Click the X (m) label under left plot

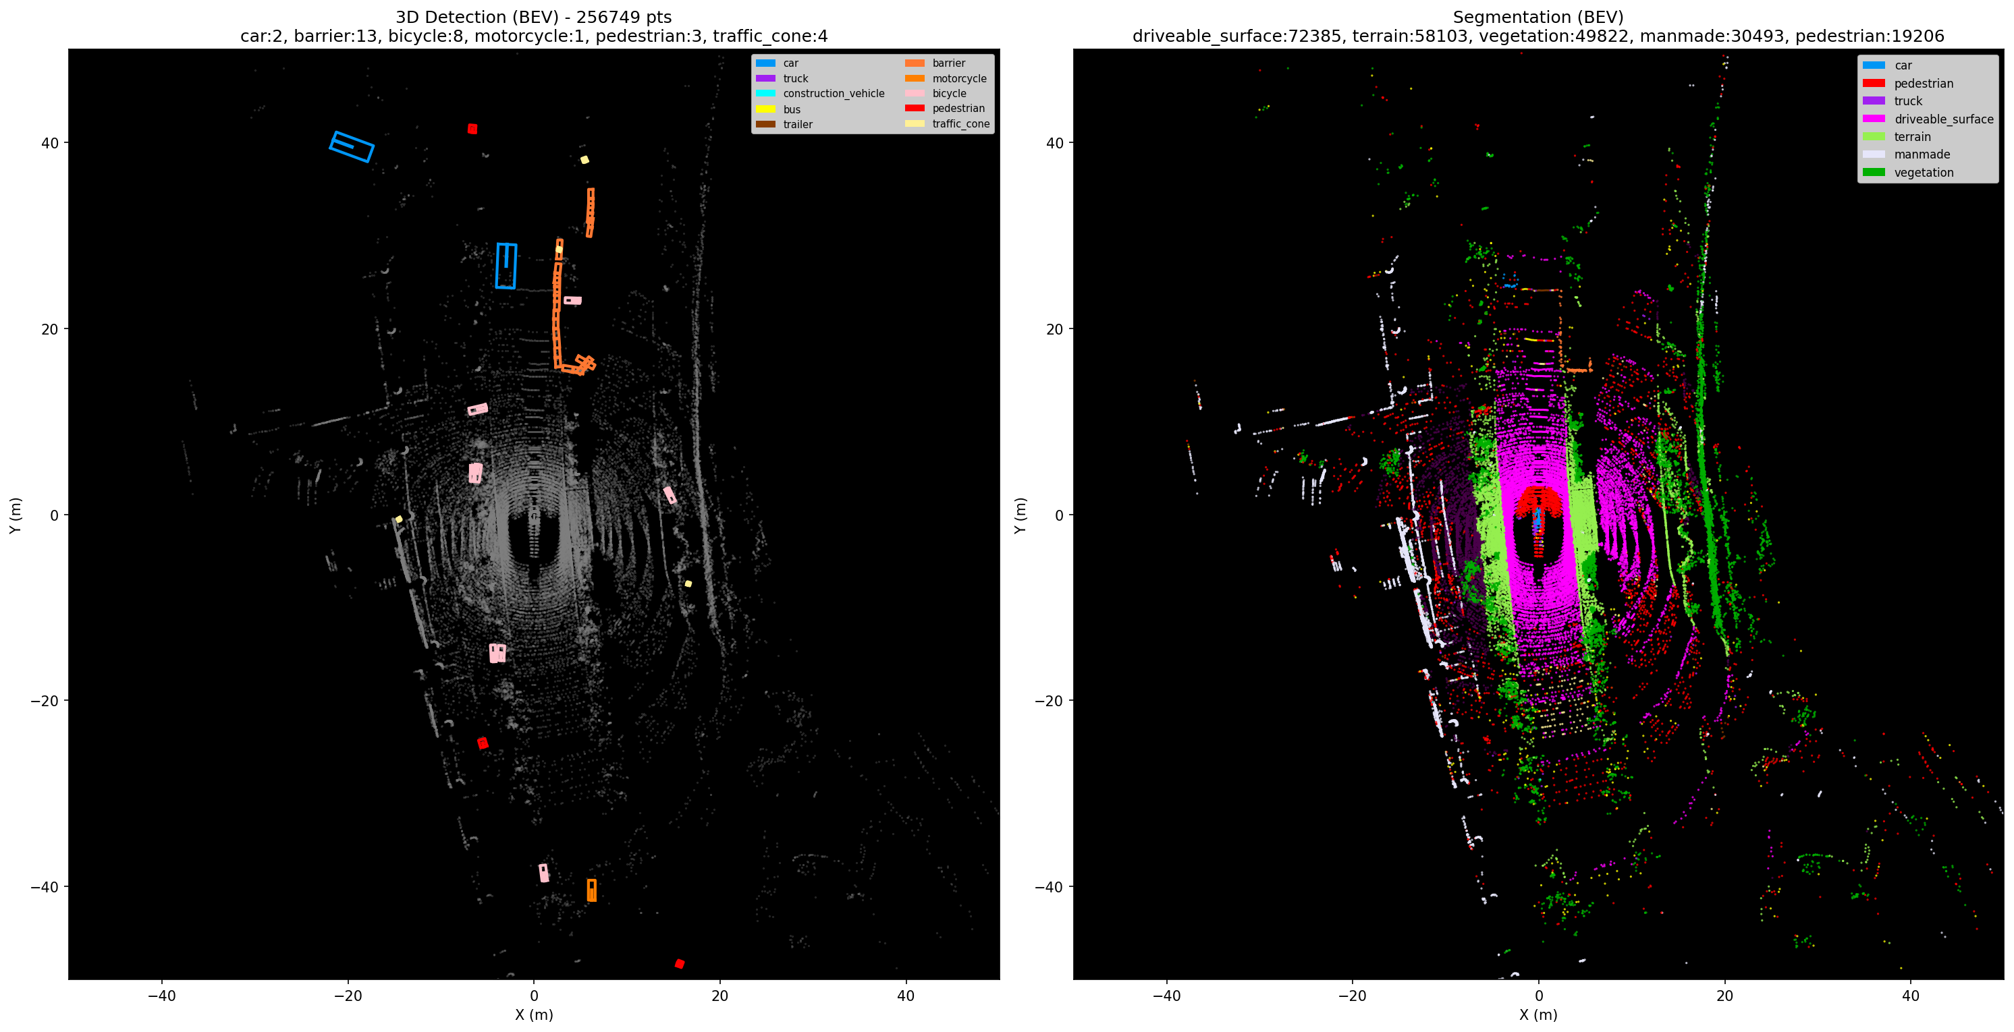(534, 1015)
